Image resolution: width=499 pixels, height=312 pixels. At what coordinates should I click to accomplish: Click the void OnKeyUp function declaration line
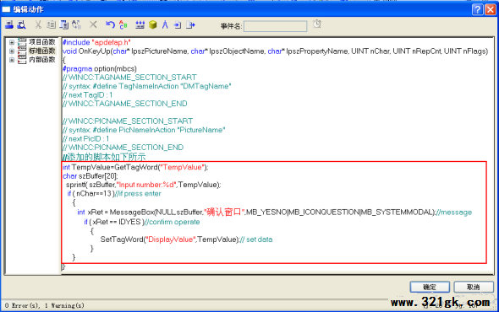[x=275, y=51]
